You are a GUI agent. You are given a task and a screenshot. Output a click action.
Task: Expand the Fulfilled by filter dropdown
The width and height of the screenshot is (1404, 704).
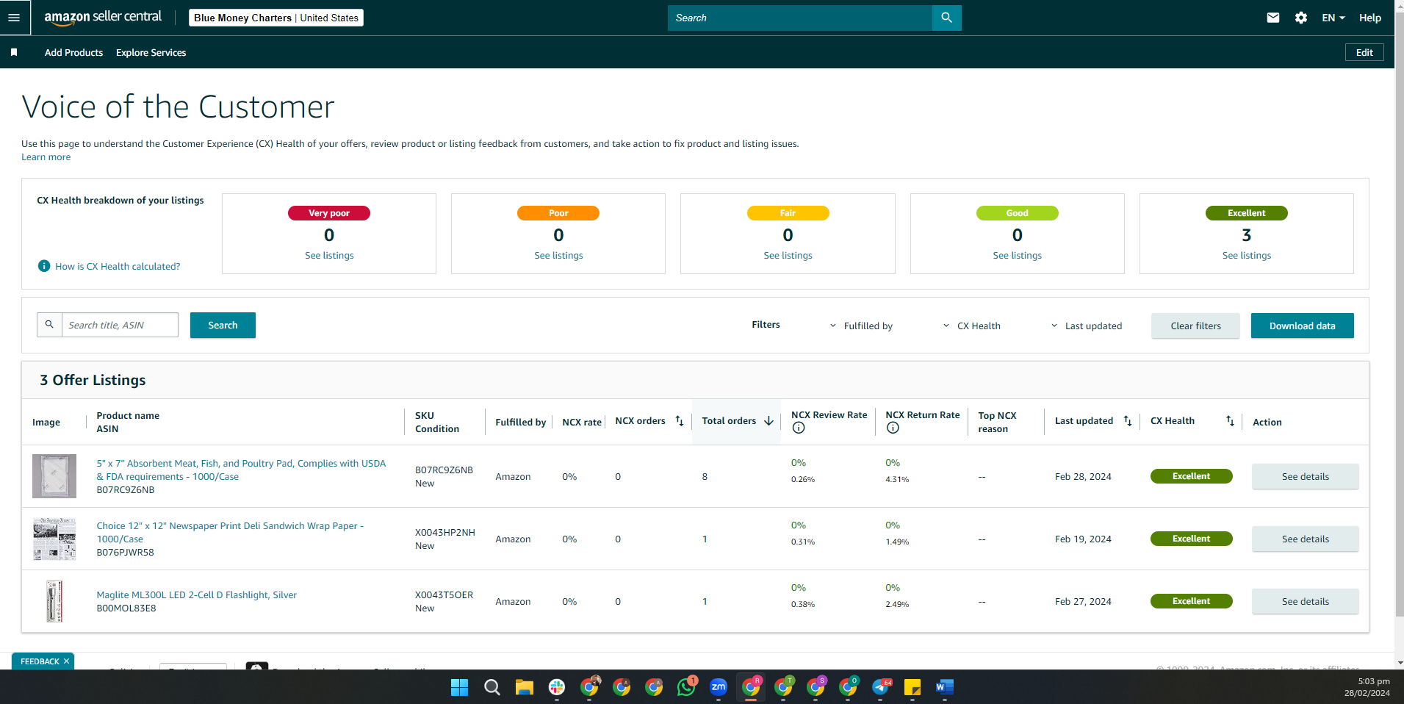coord(861,326)
